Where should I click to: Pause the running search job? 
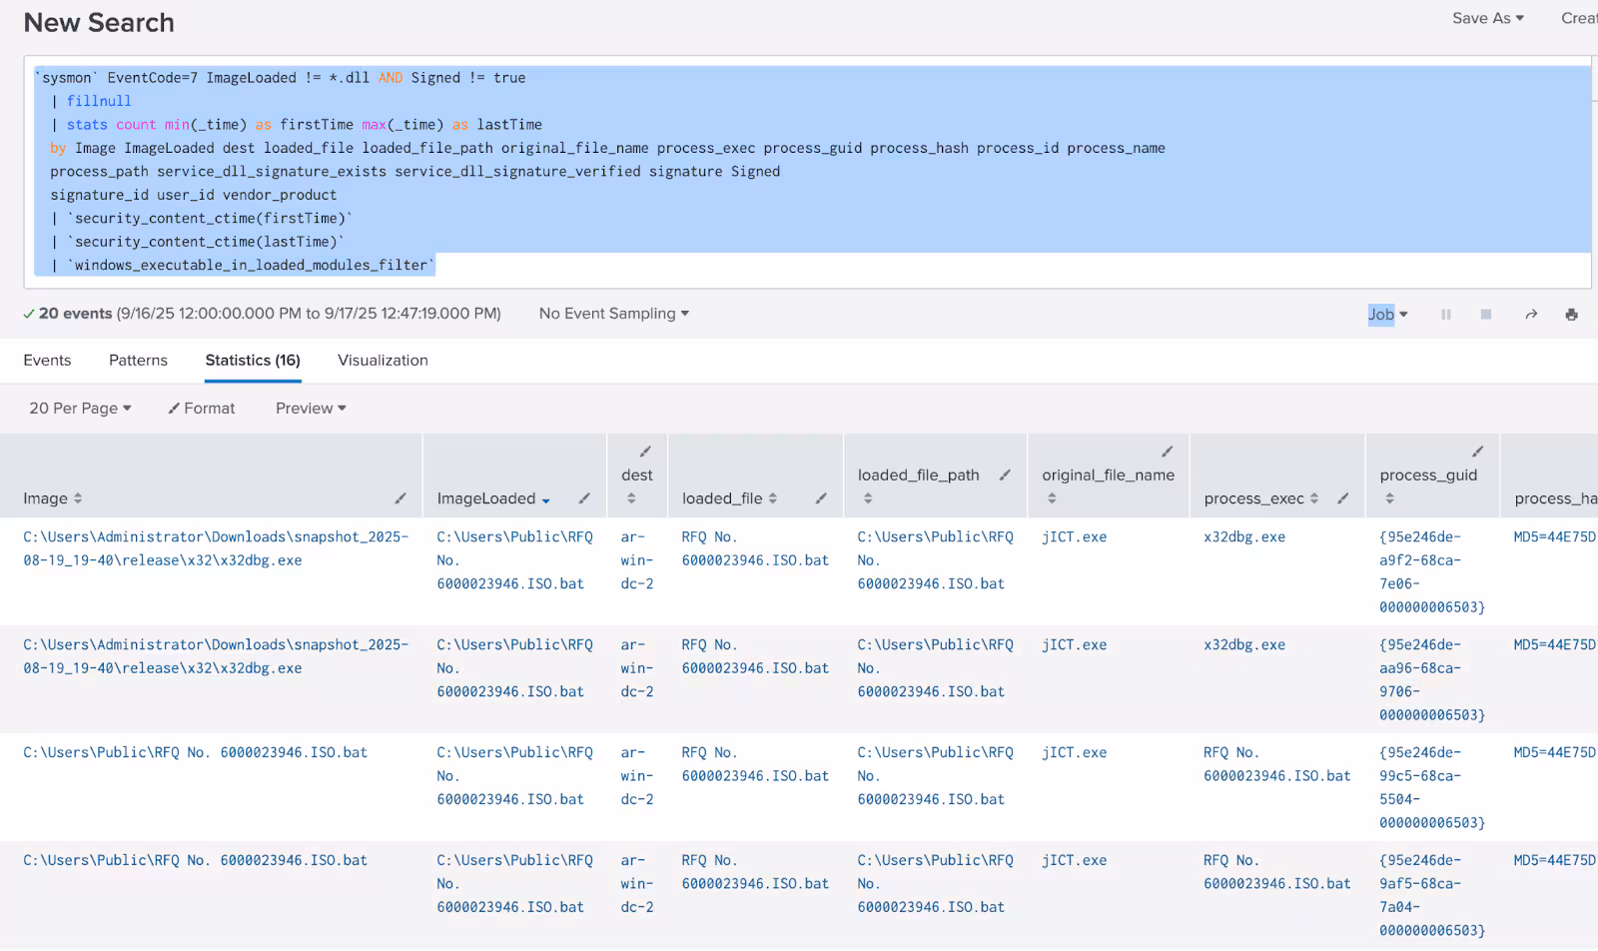pos(1445,315)
